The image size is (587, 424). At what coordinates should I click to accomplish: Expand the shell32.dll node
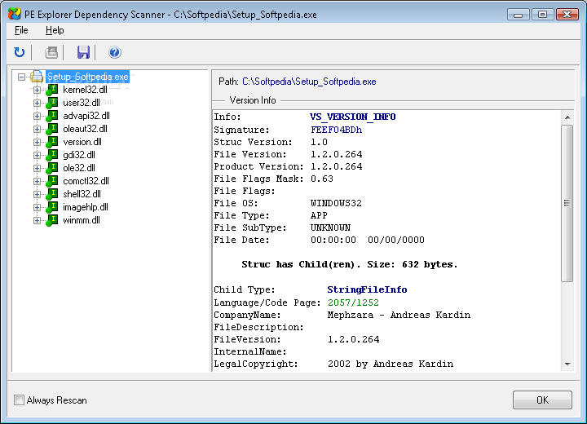[37, 194]
